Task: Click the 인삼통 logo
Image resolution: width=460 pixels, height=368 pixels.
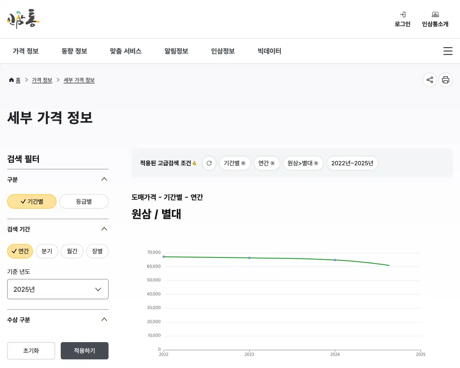Action: [x=23, y=19]
